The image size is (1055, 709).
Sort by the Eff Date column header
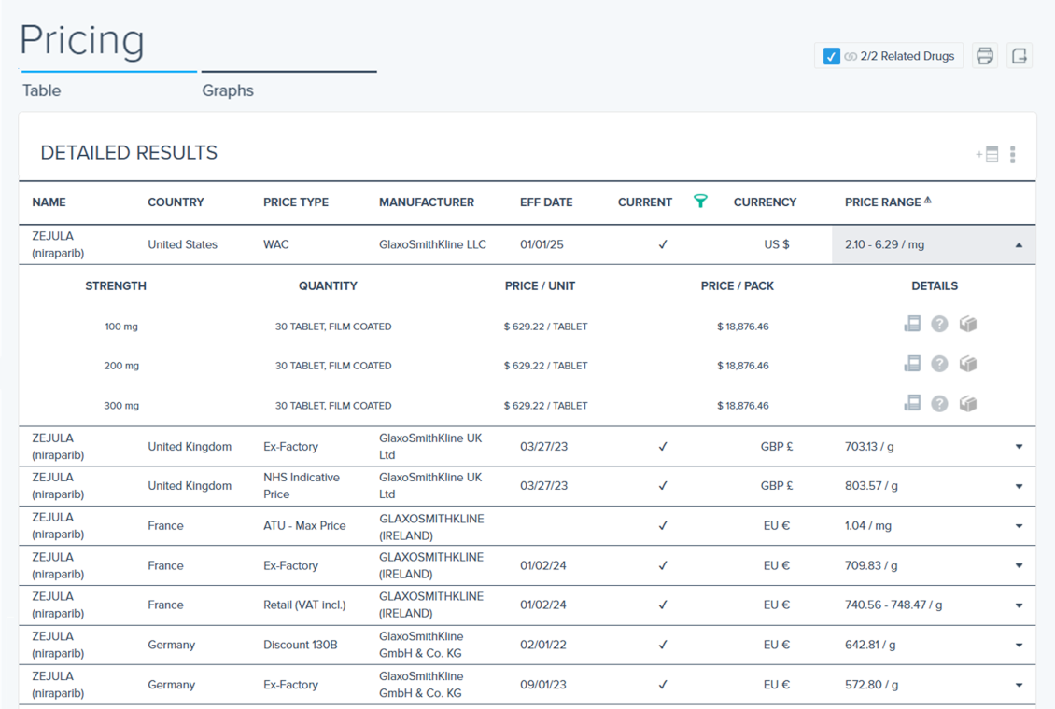[546, 202]
